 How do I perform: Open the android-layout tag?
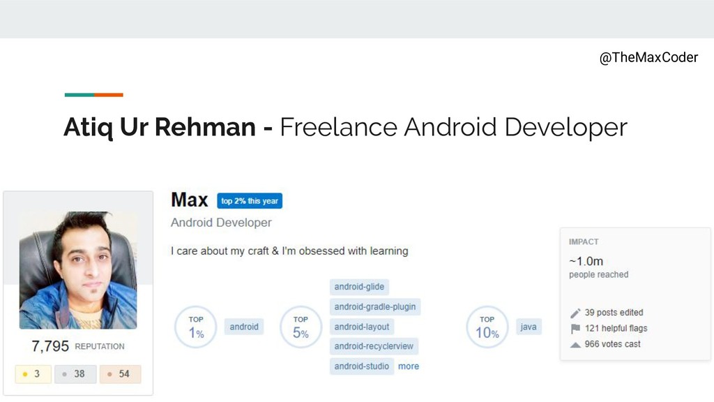[362, 327]
